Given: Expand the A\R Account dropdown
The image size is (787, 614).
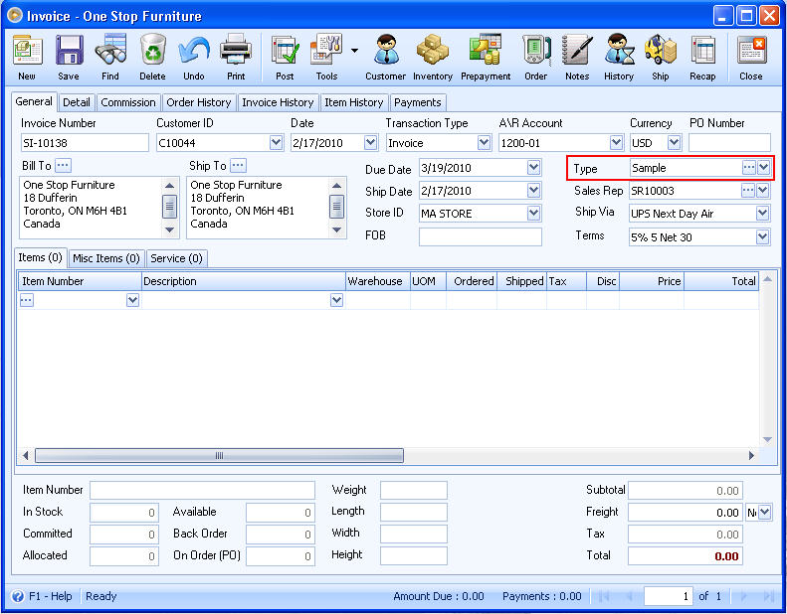Looking at the screenshot, I should coord(616,143).
